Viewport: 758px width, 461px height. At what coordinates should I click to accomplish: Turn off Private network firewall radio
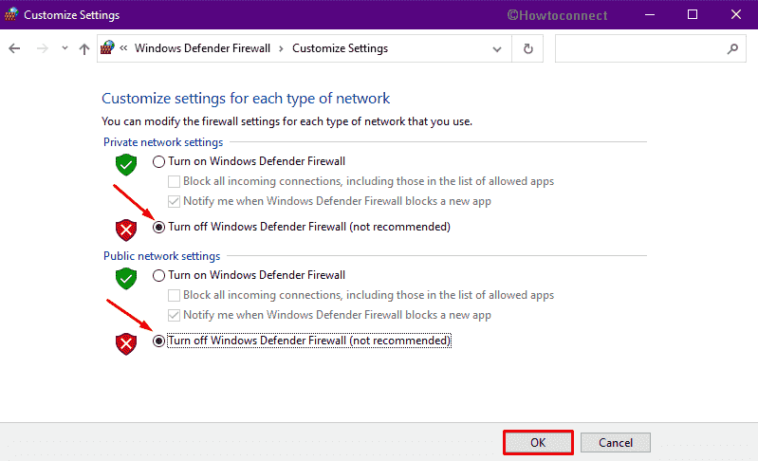pyautogui.click(x=158, y=227)
